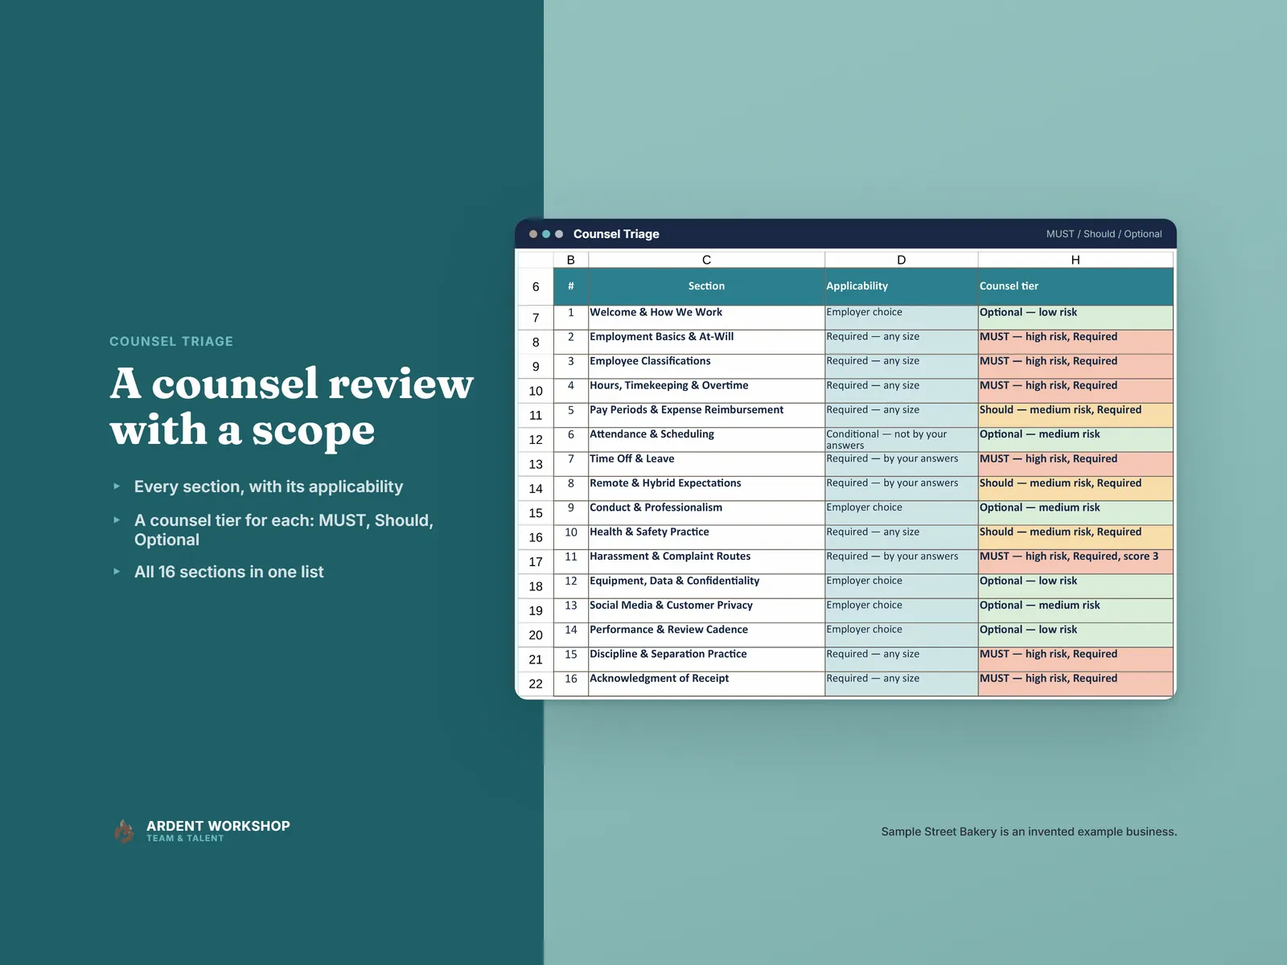Select the "Equipment, Data & Confidentiality" cell
Viewport: 1287px width, 965px height.
706,586
